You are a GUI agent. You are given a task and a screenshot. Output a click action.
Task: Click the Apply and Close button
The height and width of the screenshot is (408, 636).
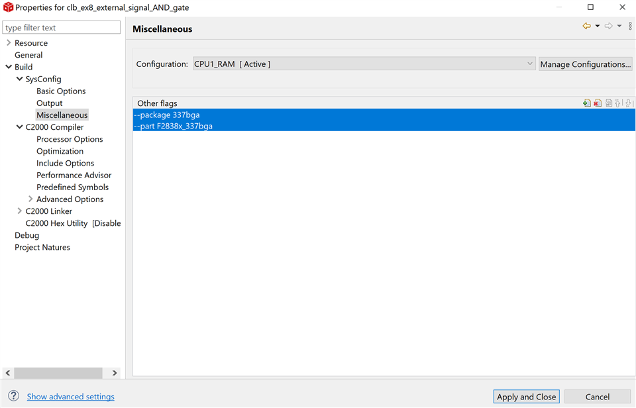[526, 396]
